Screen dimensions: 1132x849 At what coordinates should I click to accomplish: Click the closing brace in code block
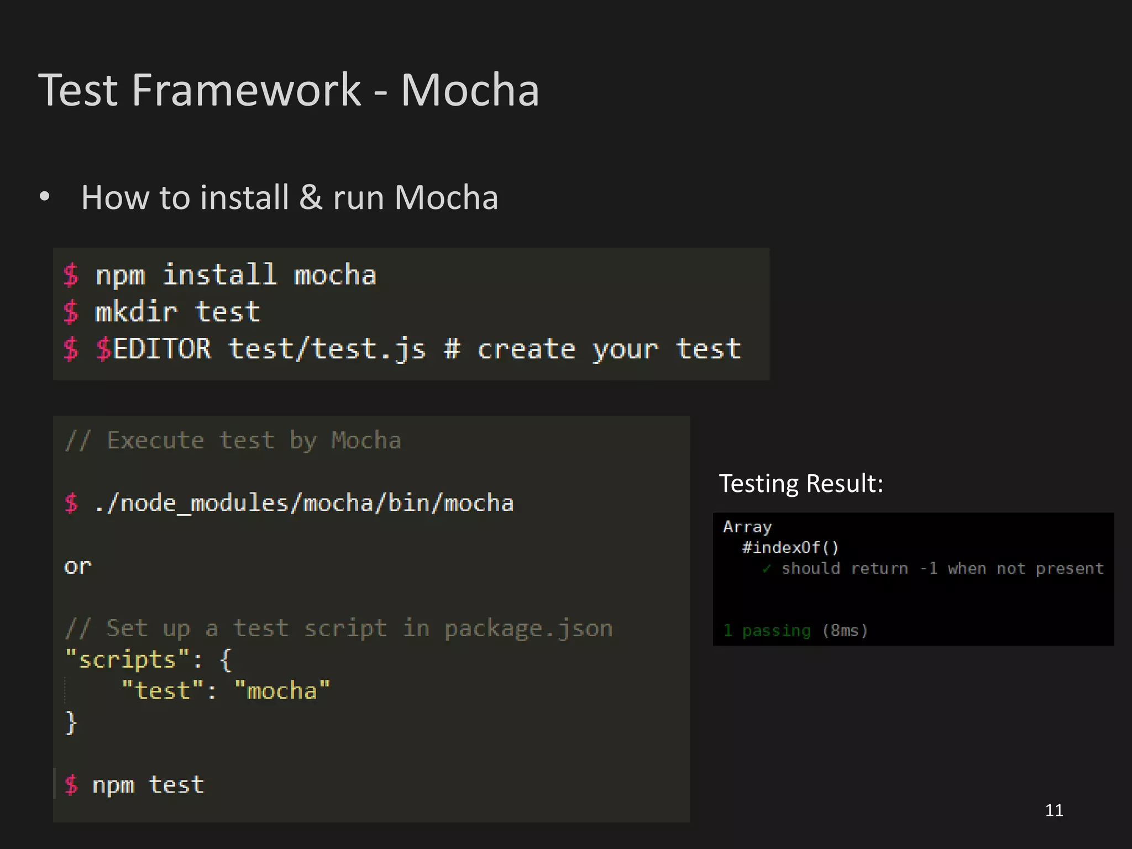coord(71,722)
